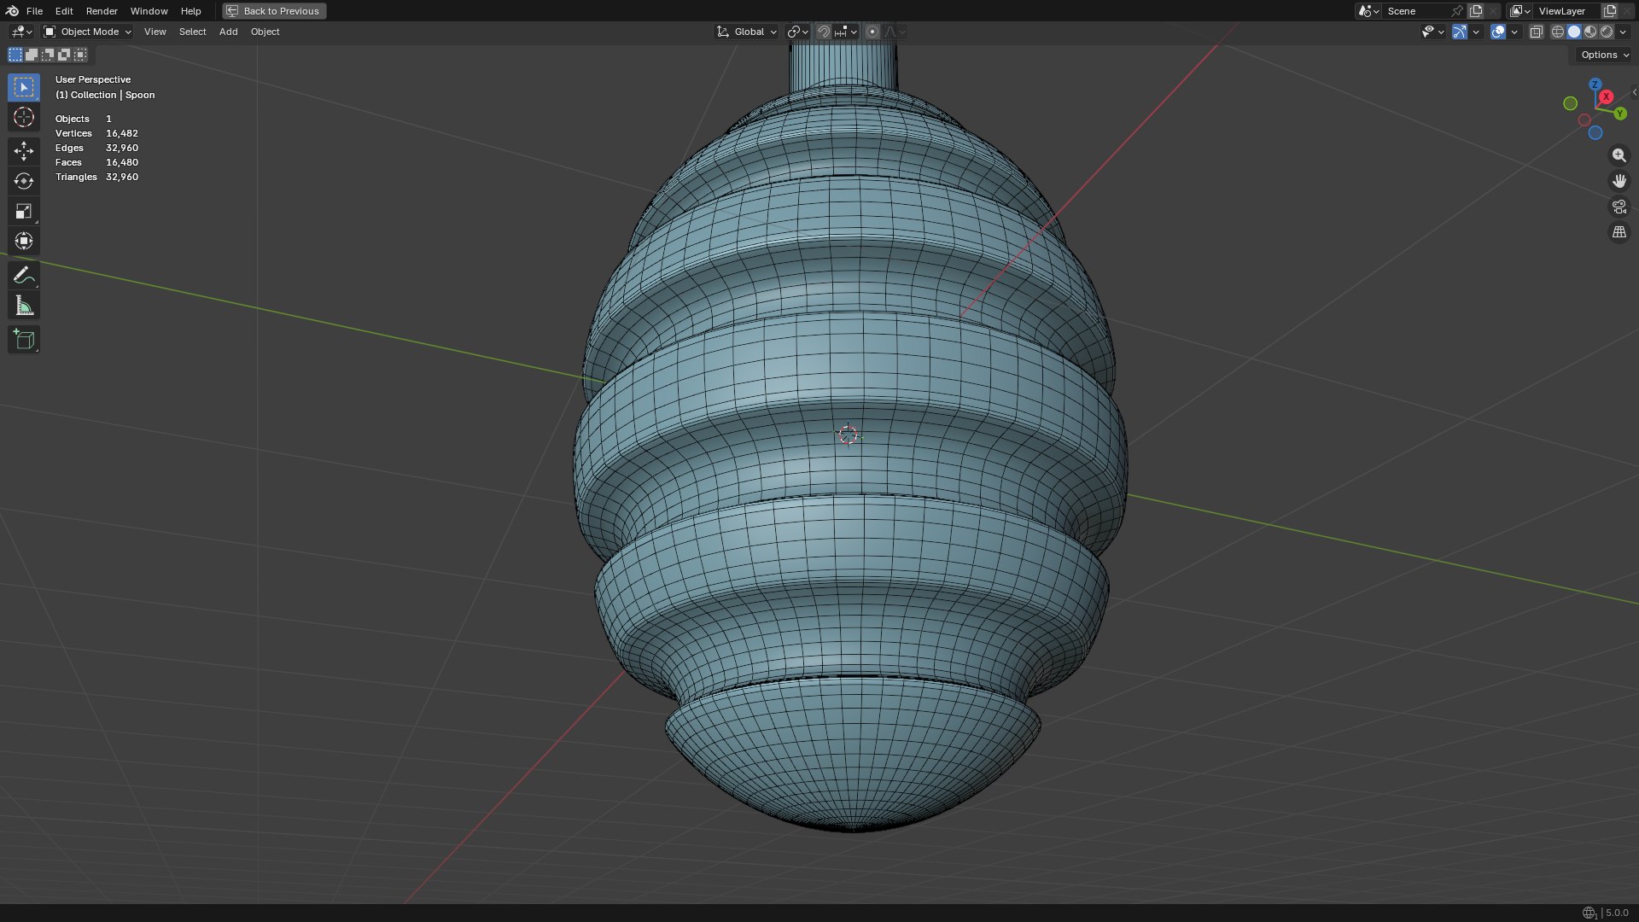Set selection mode to new selection

[15, 55]
